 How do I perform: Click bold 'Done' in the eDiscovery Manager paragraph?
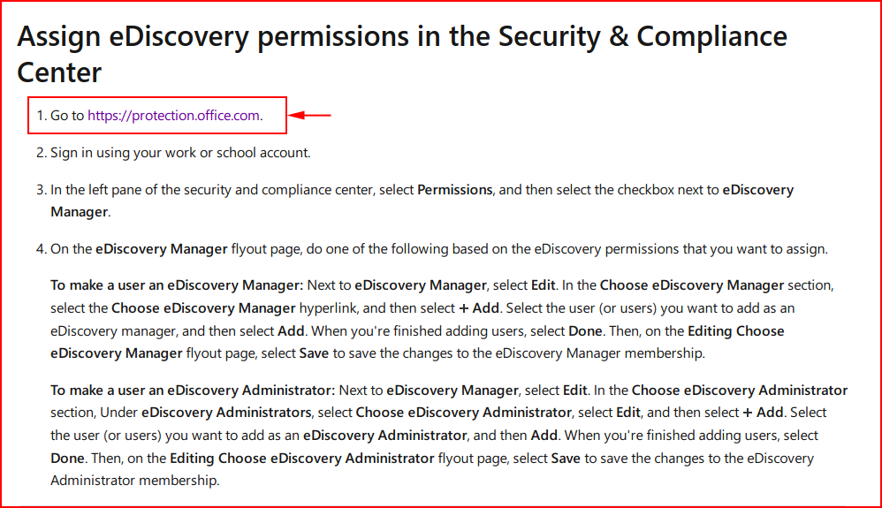tap(585, 330)
